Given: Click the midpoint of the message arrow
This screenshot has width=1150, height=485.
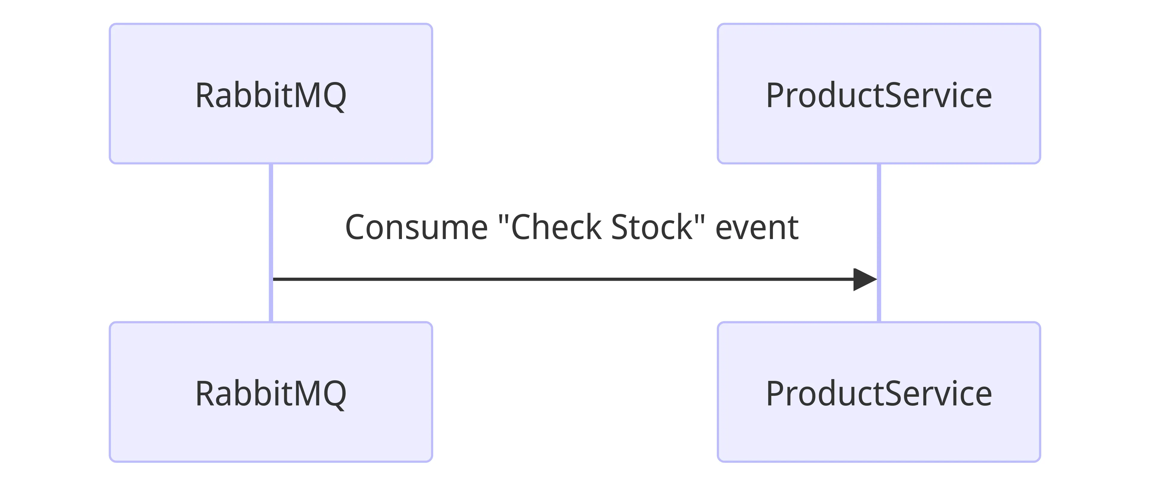Looking at the screenshot, I should click(x=575, y=279).
